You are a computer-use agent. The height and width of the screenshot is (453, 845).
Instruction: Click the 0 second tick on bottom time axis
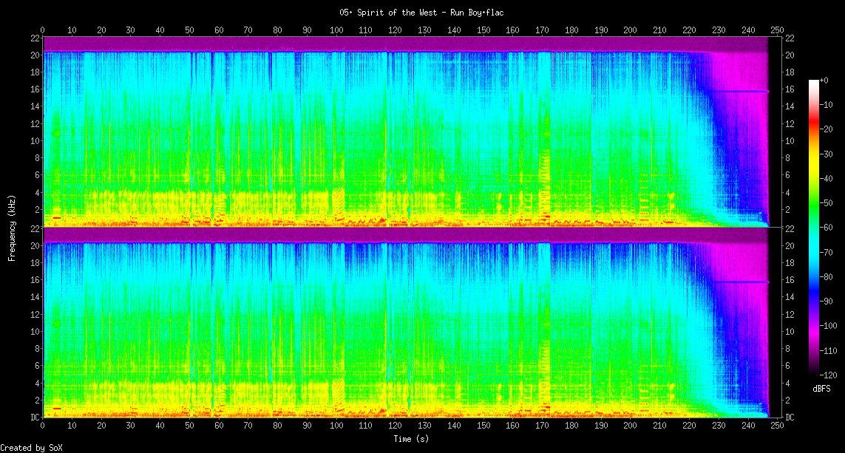43,426
